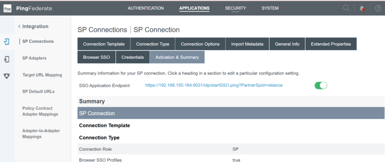This screenshot has height=162, width=385.
Task: Switch to Import Metadata tab
Action: click(x=247, y=44)
